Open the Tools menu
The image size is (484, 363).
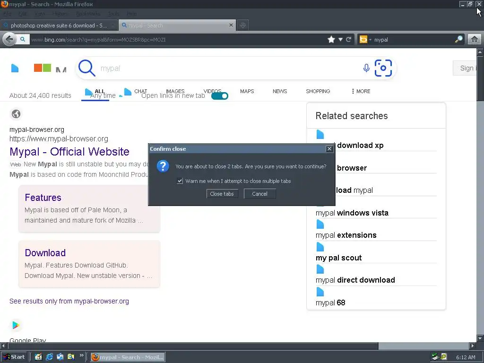click(113, 14)
